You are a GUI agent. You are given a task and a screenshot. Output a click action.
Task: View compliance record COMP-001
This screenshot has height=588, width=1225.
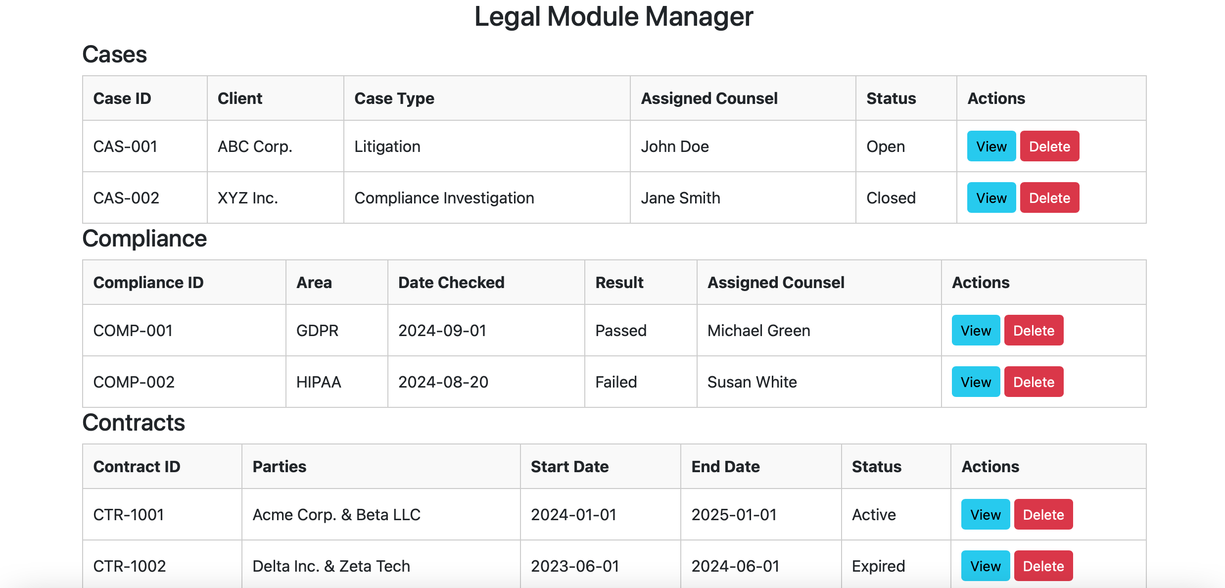tap(976, 331)
